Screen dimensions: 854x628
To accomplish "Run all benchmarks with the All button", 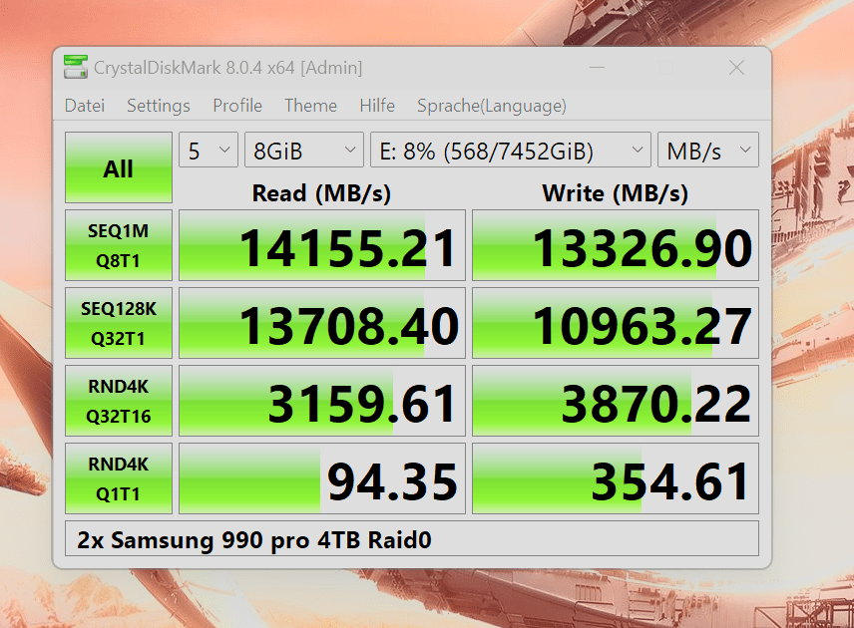I will pyautogui.click(x=119, y=167).
